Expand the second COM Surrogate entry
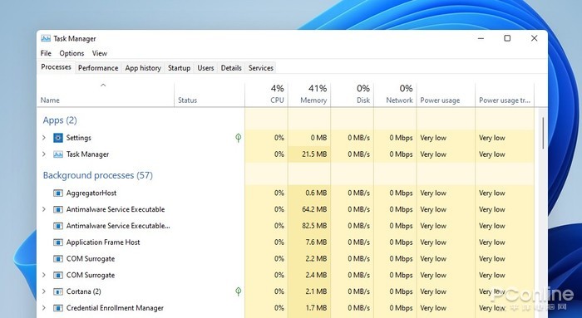Viewport: 582px width, 318px height. (x=44, y=275)
